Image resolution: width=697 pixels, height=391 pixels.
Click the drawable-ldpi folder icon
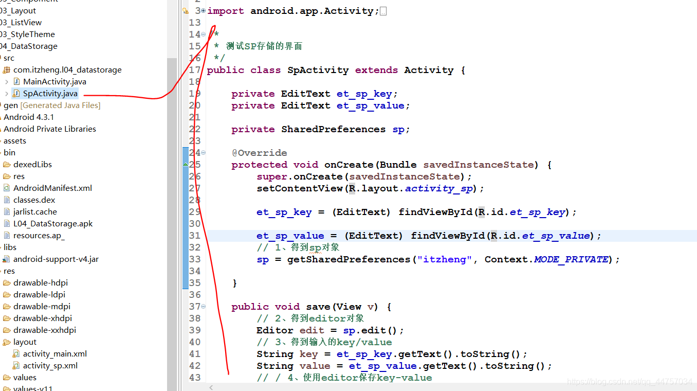point(7,295)
